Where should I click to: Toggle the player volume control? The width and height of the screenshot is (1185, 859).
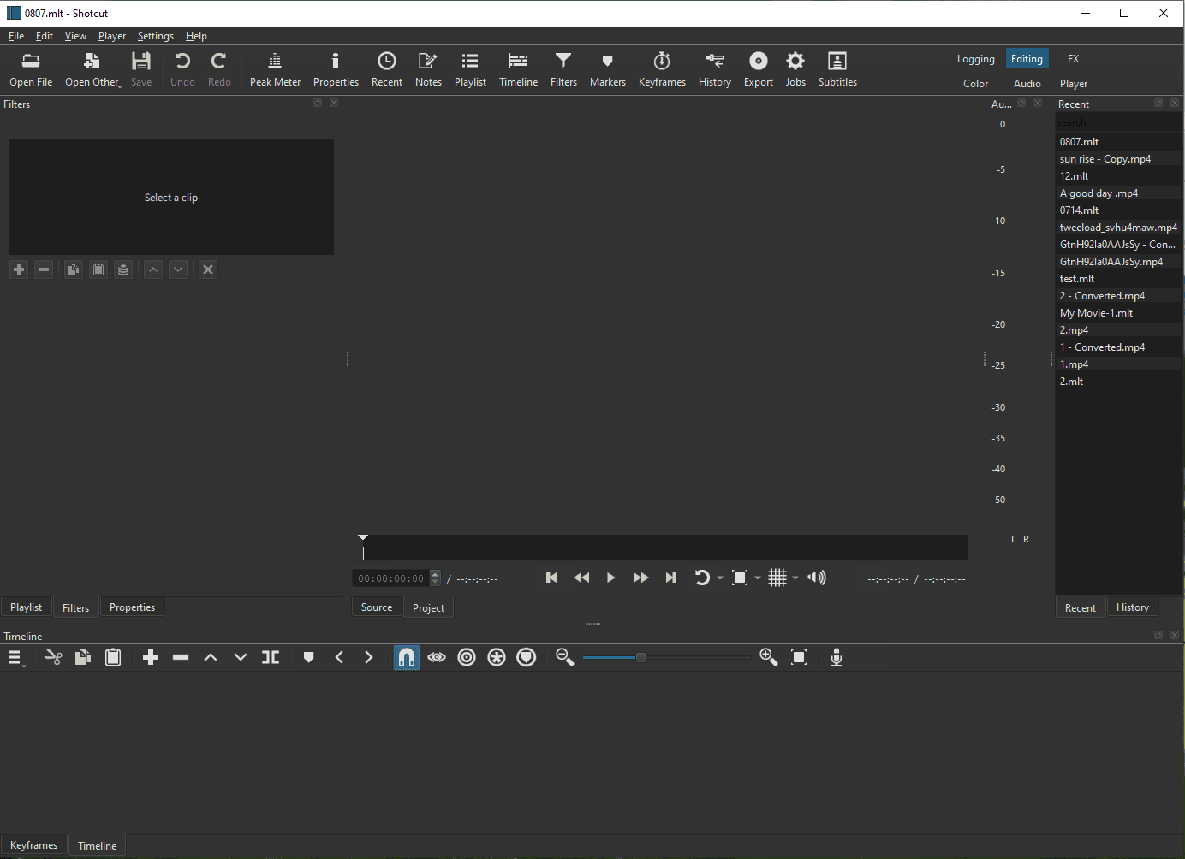point(817,578)
